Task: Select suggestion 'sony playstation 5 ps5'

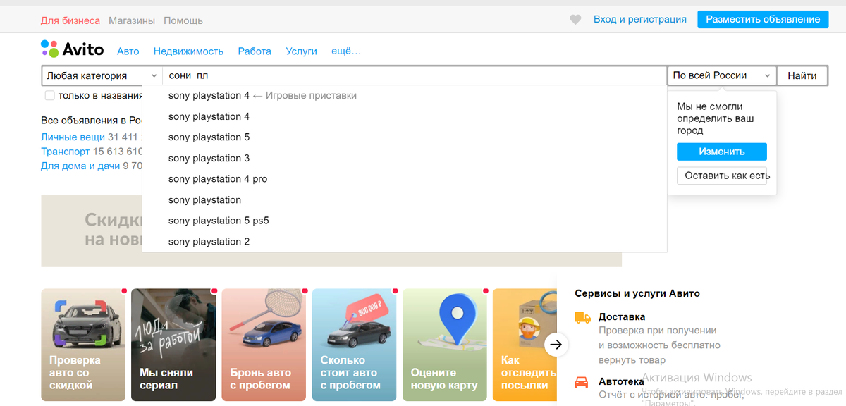Action: [x=405, y=221]
